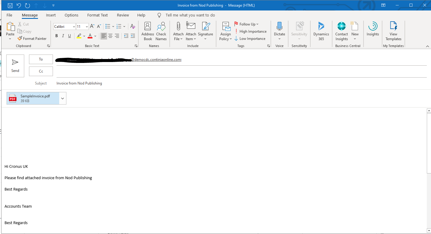
Task: Mark message as Low Importance
Action: pos(250,39)
